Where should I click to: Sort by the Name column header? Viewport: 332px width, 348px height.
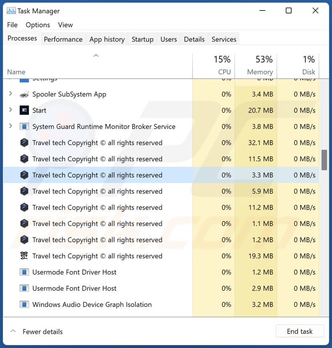click(16, 72)
